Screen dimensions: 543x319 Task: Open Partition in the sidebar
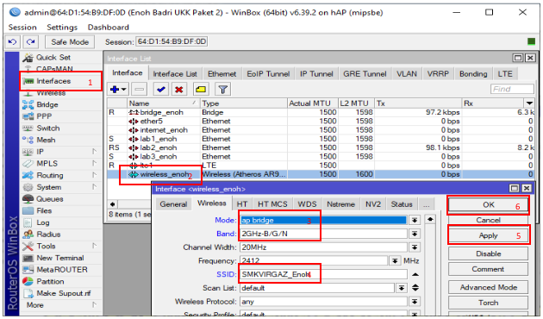tap(50, 281)
